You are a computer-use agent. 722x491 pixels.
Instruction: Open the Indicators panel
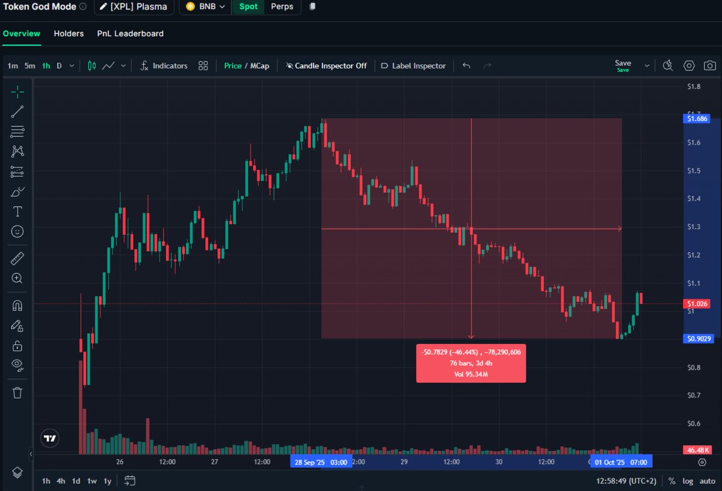pos(164,66)
